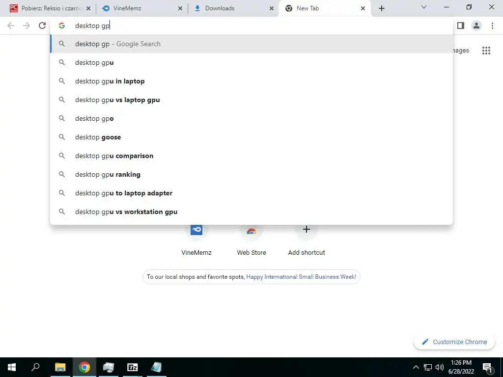
Task: Close the Pobierz: Reksio tab
Action: pos(88,9)
